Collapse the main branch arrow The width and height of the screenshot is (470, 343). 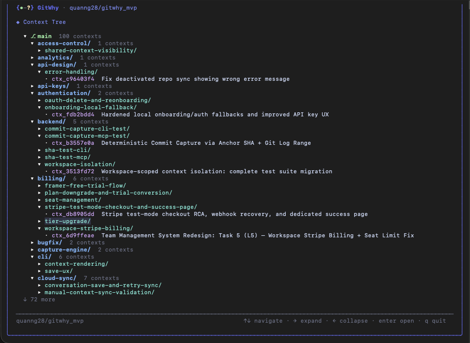click(25, 36)
